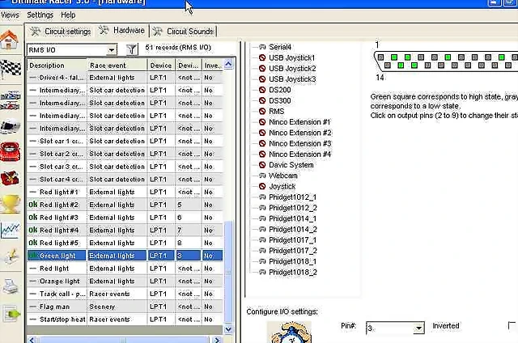518x343 pixels.
Task: Open the race cars sidebar icon
Action: pyautogui.click(x=10, y=100)
